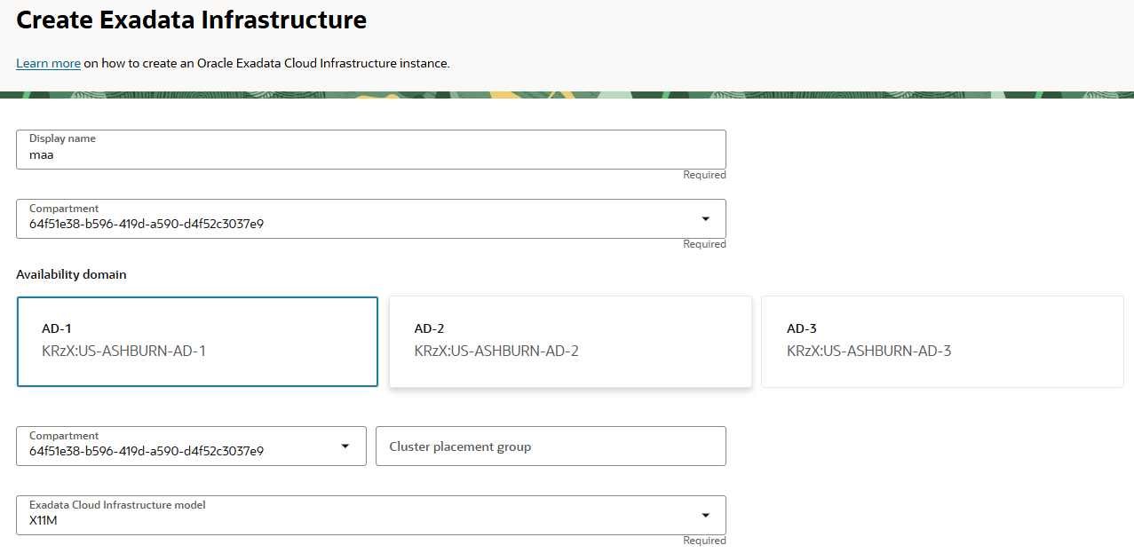Click the Display name field label
Screen dimensions: 1134x553
click(62, 138)
